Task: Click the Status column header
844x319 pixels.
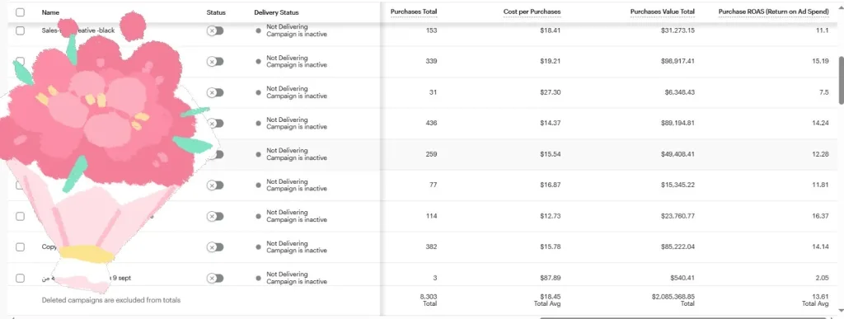Action: [x=216, y=12]
